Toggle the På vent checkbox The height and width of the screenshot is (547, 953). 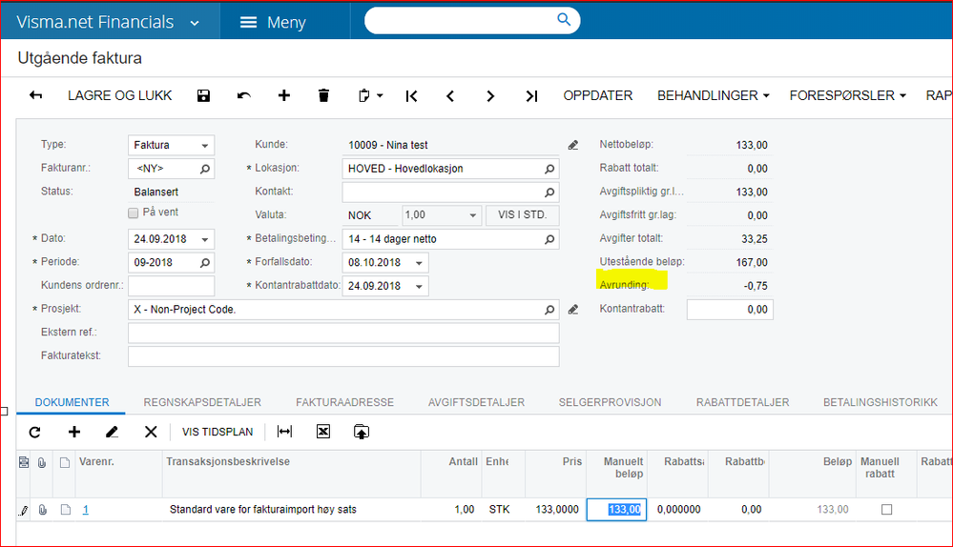pos(134,213)
